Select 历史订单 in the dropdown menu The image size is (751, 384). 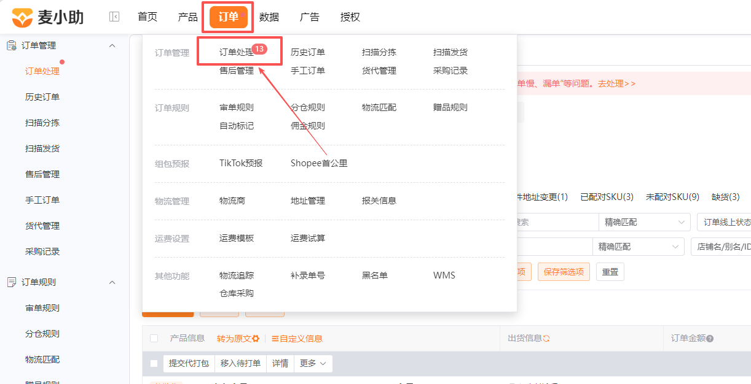point(308,53)
